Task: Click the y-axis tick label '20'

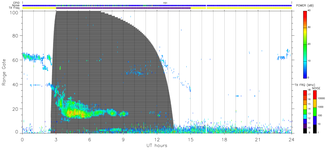Action: coord(15,109)
